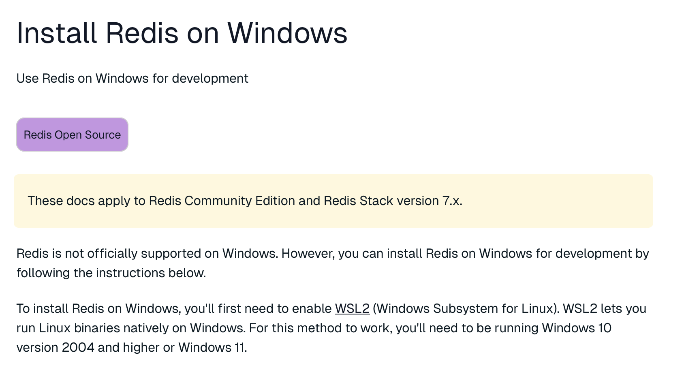
Task: Open the WSL2 hyperlink
Action: coord(352,308)
